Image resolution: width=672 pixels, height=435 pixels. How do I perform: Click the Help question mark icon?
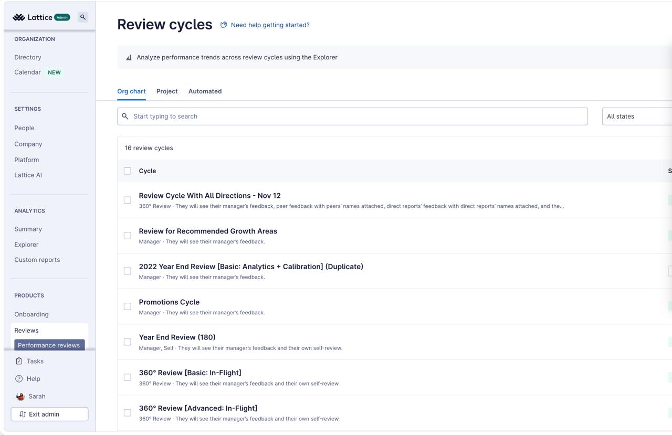(x=19, y=379)
